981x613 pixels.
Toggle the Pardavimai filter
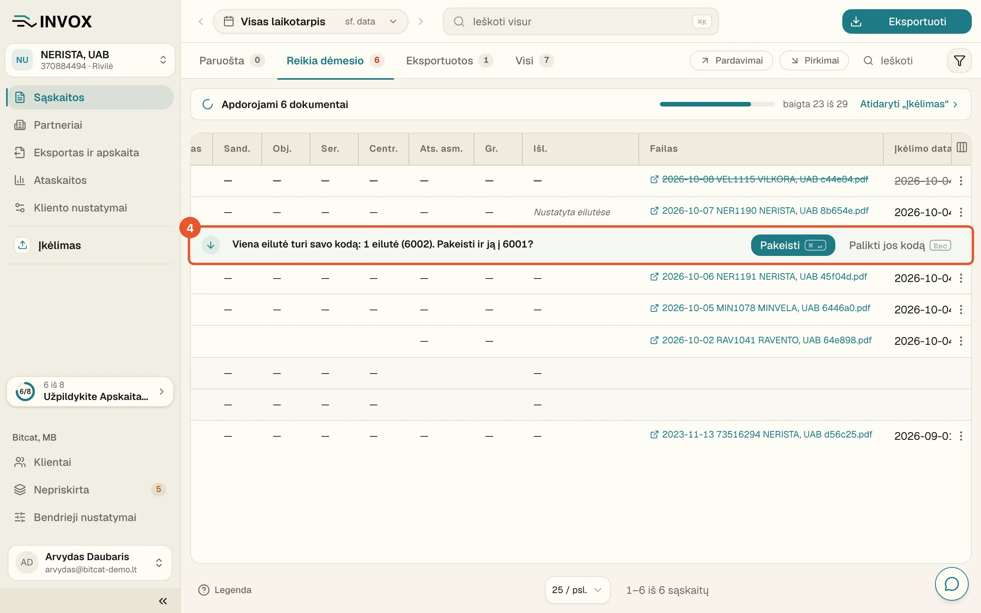pos(731,61)
